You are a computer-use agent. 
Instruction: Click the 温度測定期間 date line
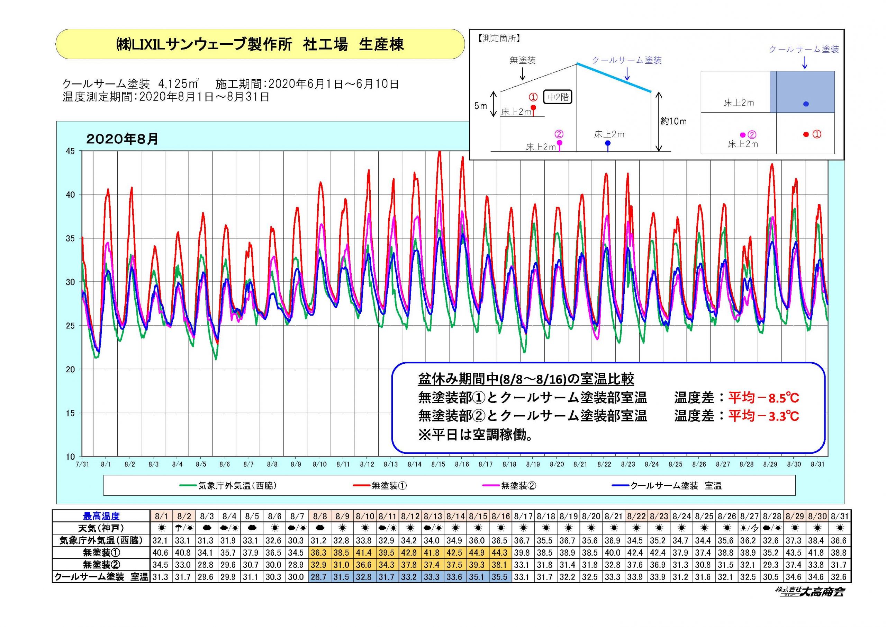pyautogui.click(x=166, y=97)
